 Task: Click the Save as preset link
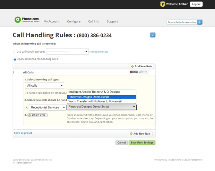pyautogui.click(x=23, y=133)
